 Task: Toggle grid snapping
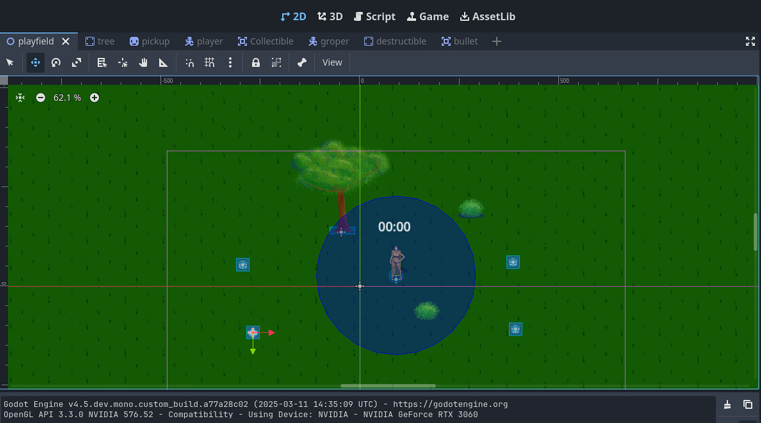click(x=210, y=63)
